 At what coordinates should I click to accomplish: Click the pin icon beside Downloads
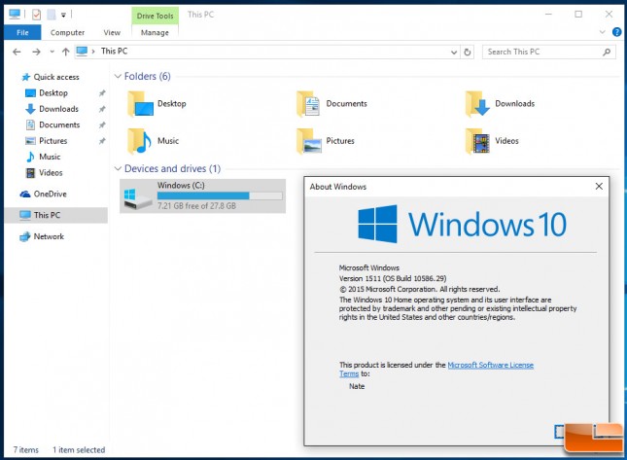[102, 109]
